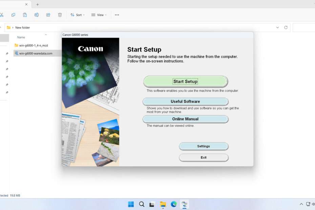
Task: Click the Delete trash icon
Action: click(x=60, y=15)
